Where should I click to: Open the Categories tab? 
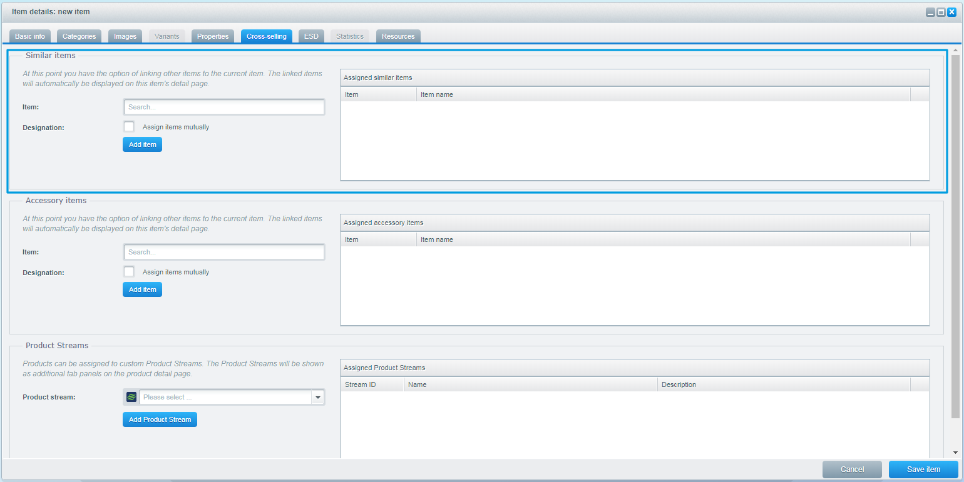tap(79, 36)
